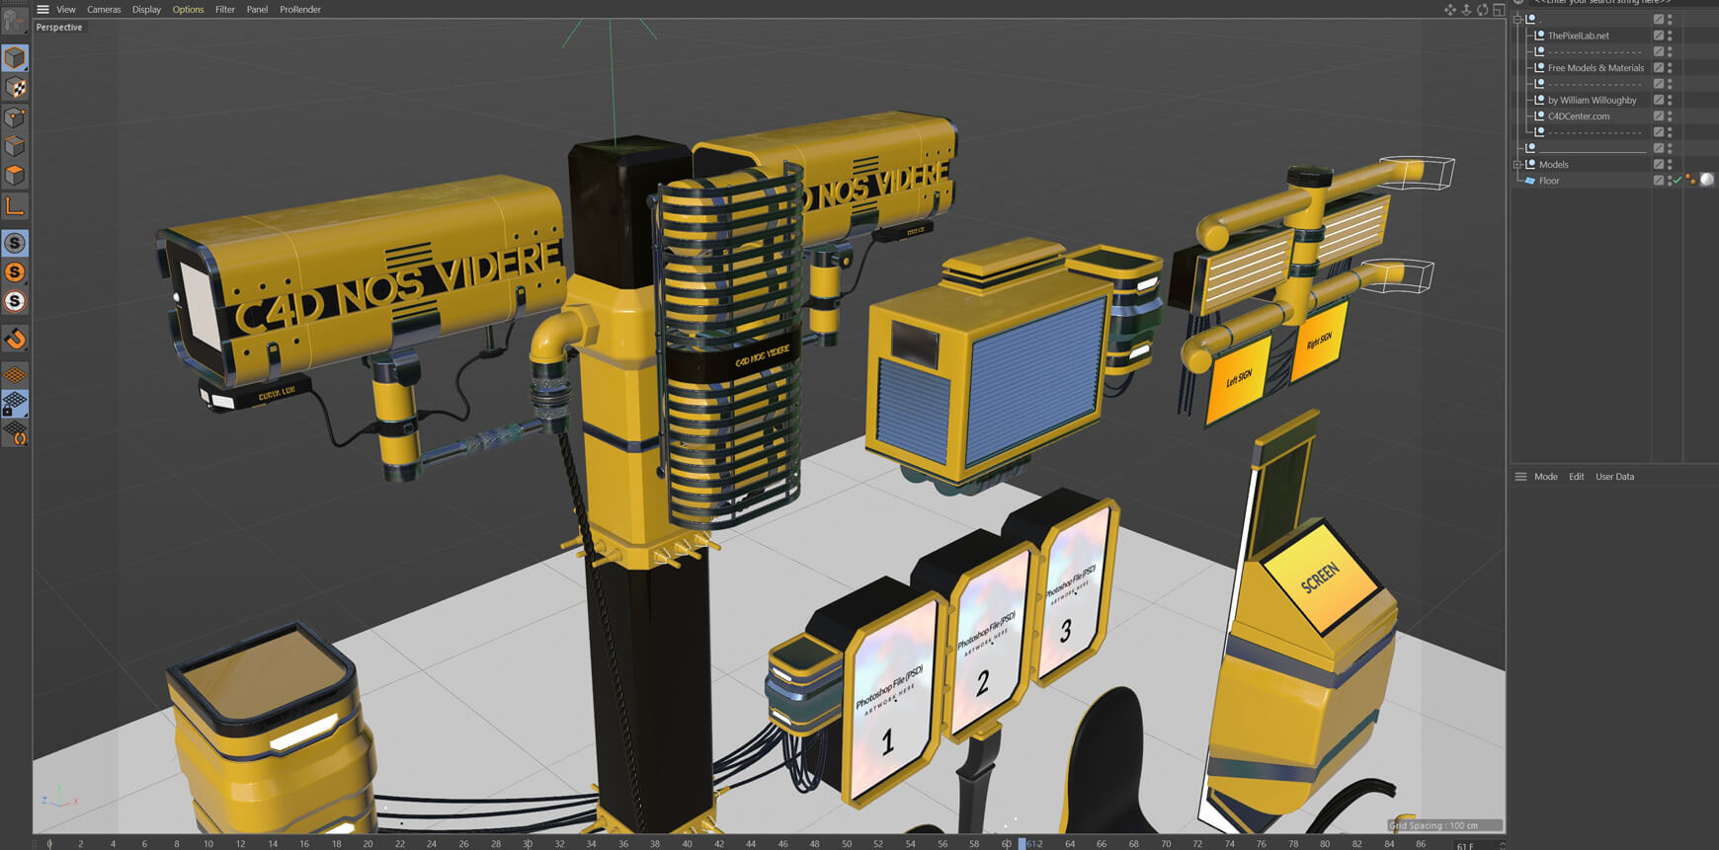Screen dimensions: 1719x850
Task: Click the viewport pan (move camera) icon
Action: [x=1450, y=9]
